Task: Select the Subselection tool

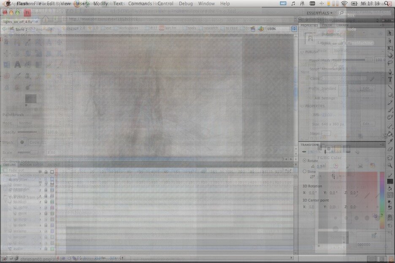Action: pyautogui.click(x=390, y=40)
